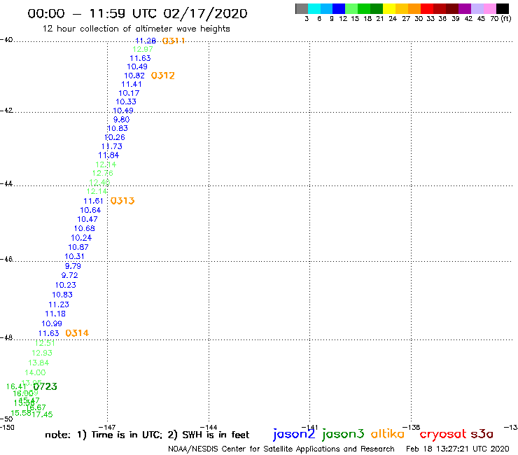Screen dimensions: 518x455
Task: Click the blue jason2 satellite label
Action: [x=294, y=434]
